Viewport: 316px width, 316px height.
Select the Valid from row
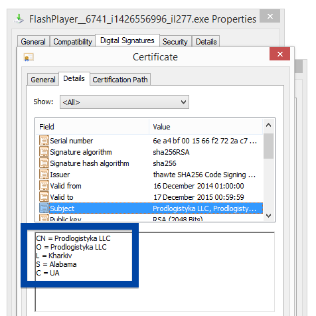pos(151,186)
